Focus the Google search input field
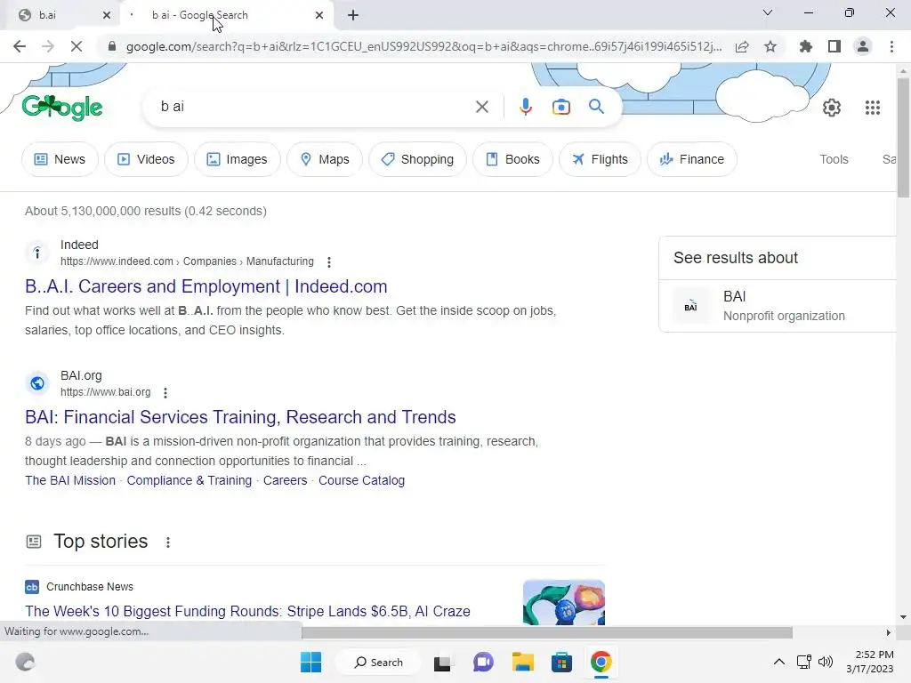The height and width of the screenshot is (683, 911). tap(314, 107)
